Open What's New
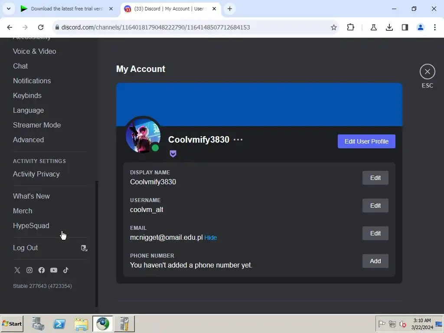The image size is (444, 333). [31, 196]
